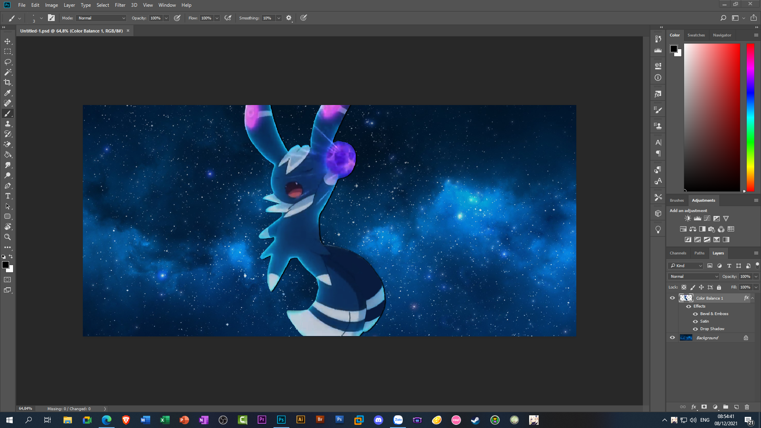Open Edit Toolbar three-dots button

pyautogui.click(x=8, y=247)
